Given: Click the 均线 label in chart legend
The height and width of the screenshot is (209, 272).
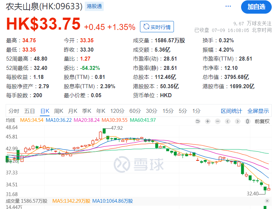Looking at the screenshot, I should [10, 120].
